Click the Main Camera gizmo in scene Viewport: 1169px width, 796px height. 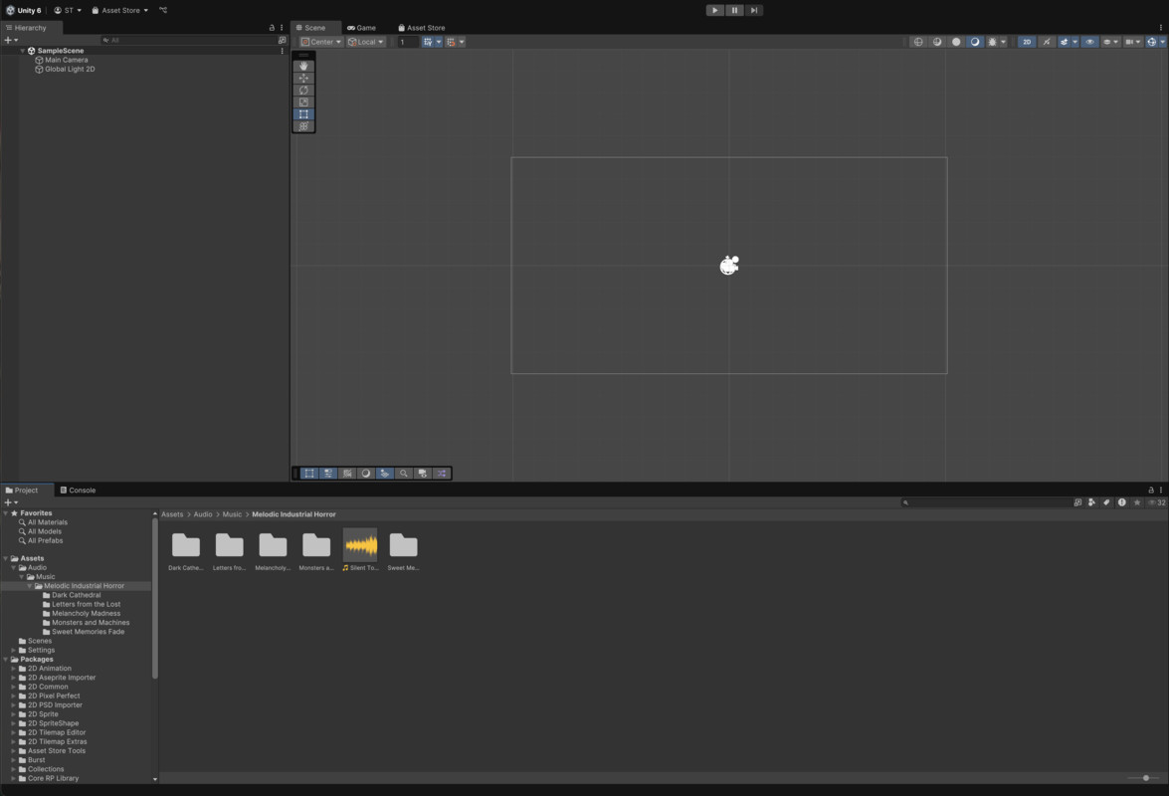point(729,265)
